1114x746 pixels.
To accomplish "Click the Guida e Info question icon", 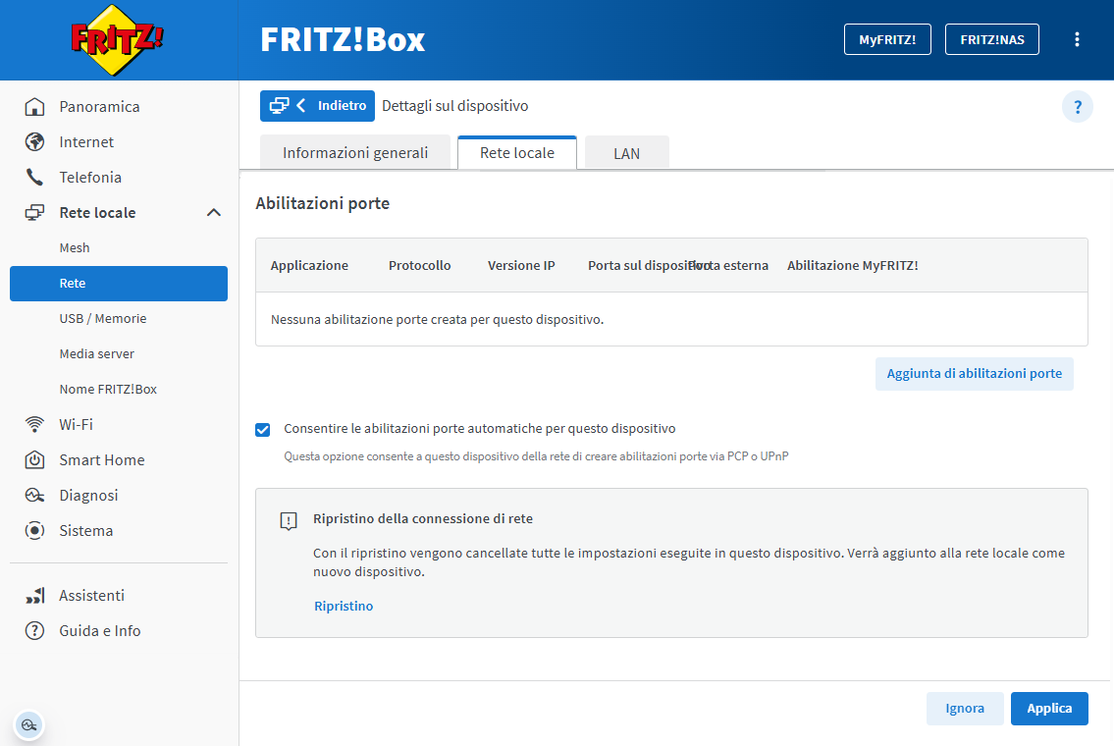I will [x=34, y=631].
